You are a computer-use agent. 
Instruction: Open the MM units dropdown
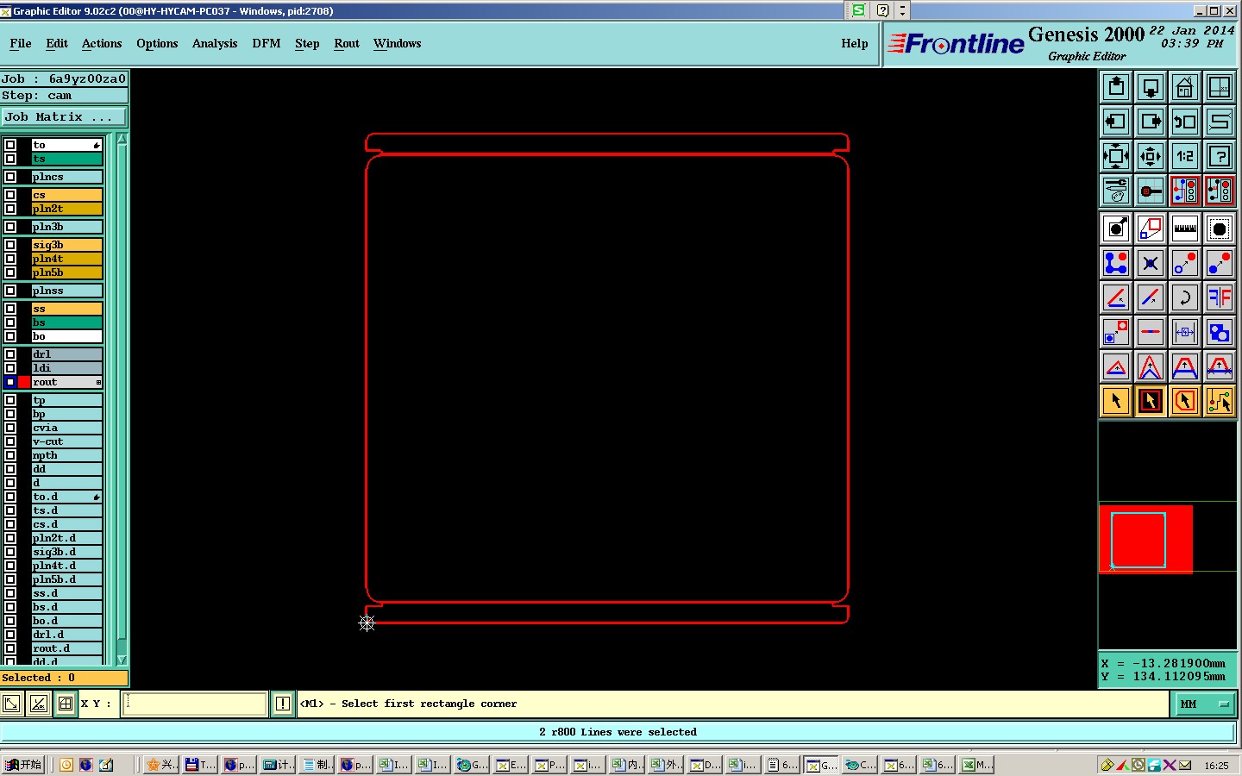pyautogui.click(x=1203, y=704)
